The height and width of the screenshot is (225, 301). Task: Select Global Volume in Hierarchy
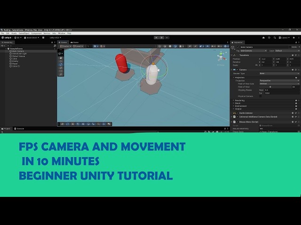click(18, 56)
